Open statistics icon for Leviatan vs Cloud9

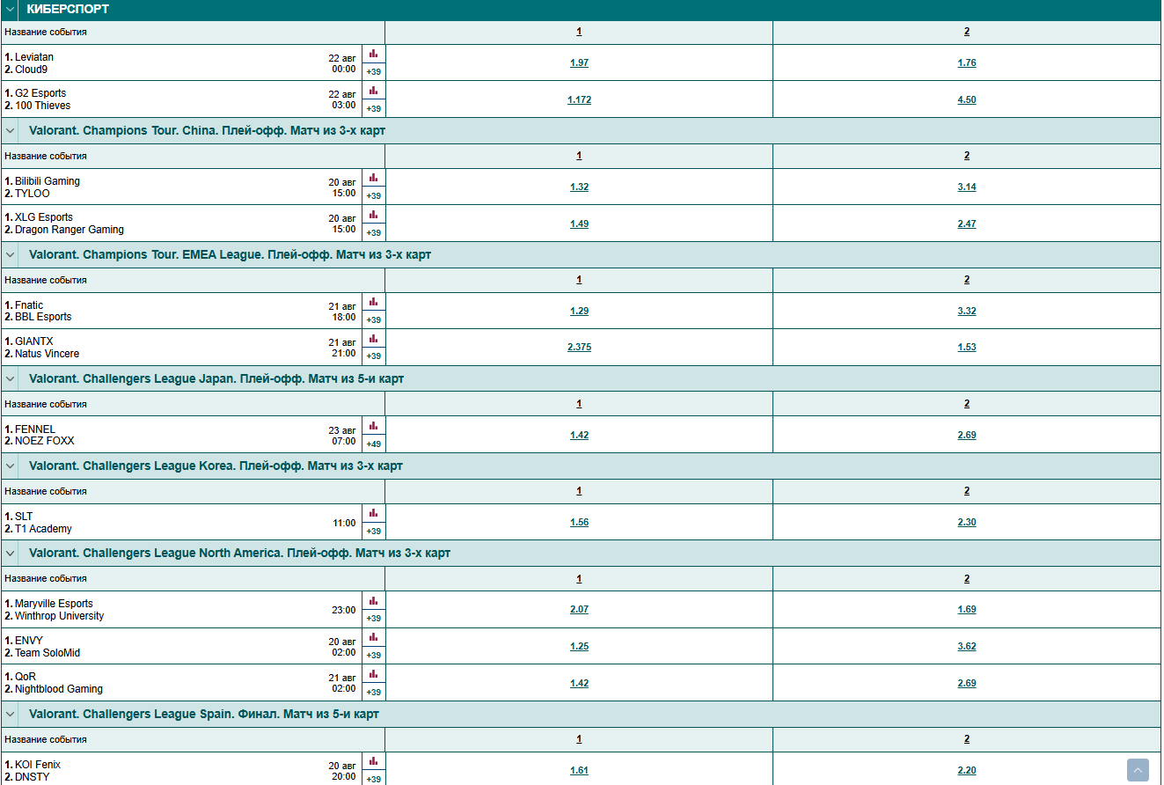pyautogui.click(x=374, y=54)
